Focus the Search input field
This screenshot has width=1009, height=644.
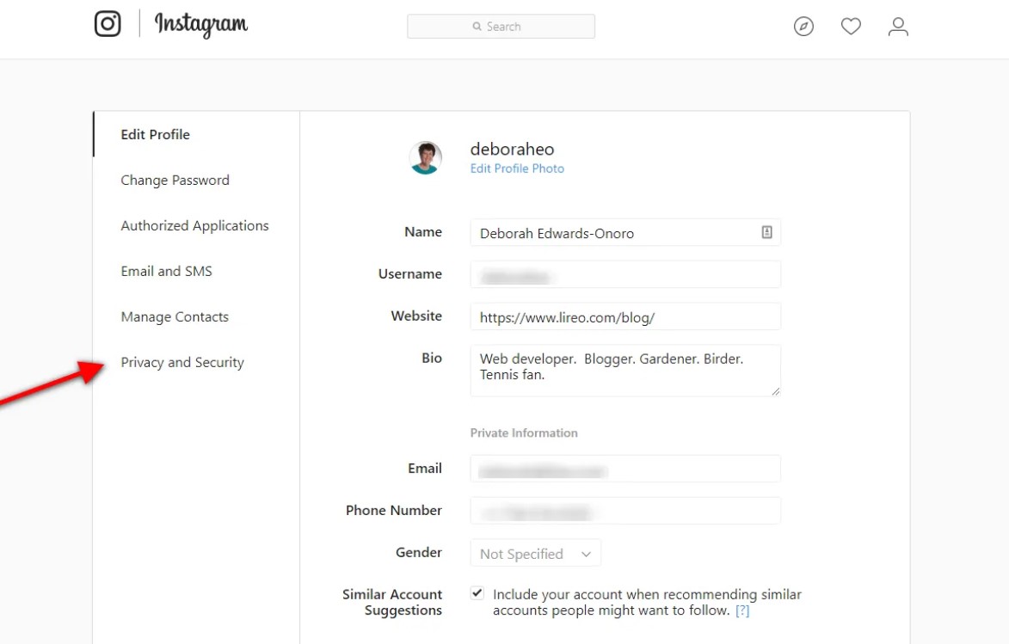point(501,27)
